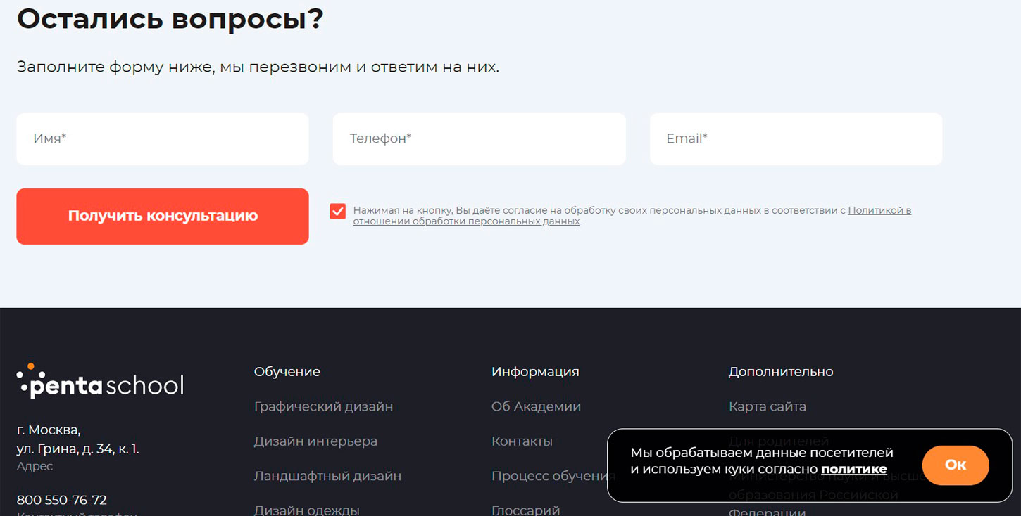
Task: Click the Информация footer column heading
Action: (535, 372)
